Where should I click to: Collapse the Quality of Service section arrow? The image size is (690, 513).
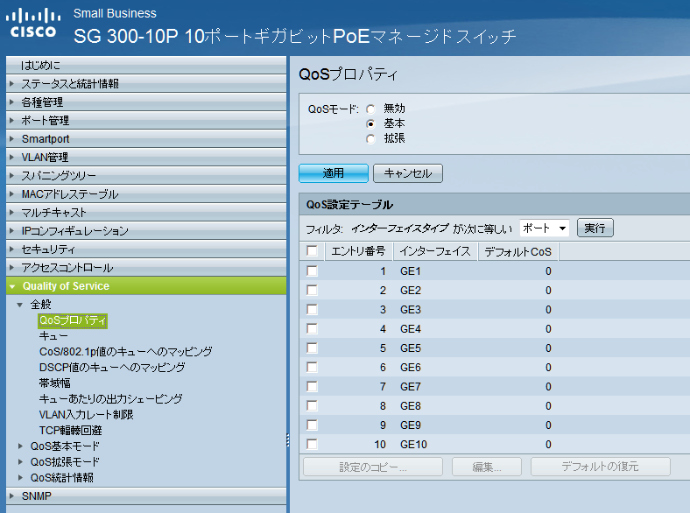coord(12,286)
